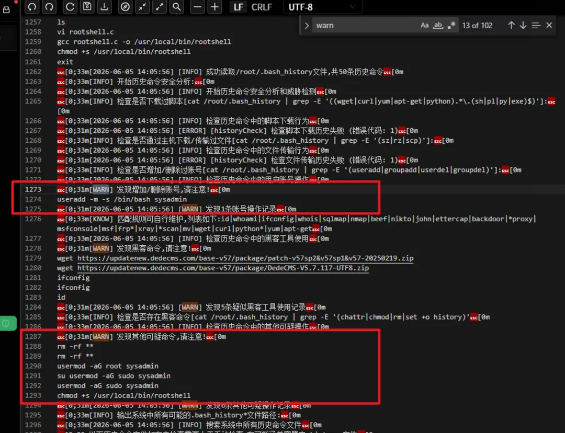This screenshot has height=433, width=565.
Task: Decrease font size with the minus button
Action: click(x=197, y=6)
